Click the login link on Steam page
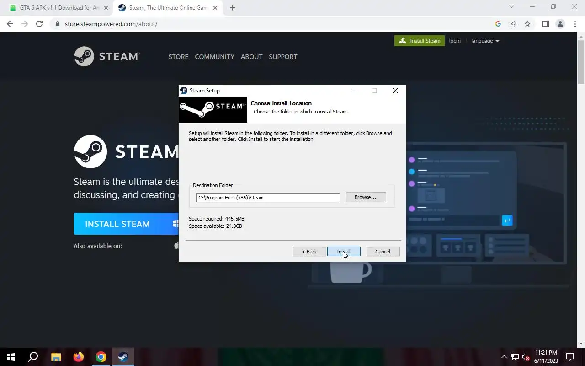The height and width of the screenshot is (366, 585). 455,41
